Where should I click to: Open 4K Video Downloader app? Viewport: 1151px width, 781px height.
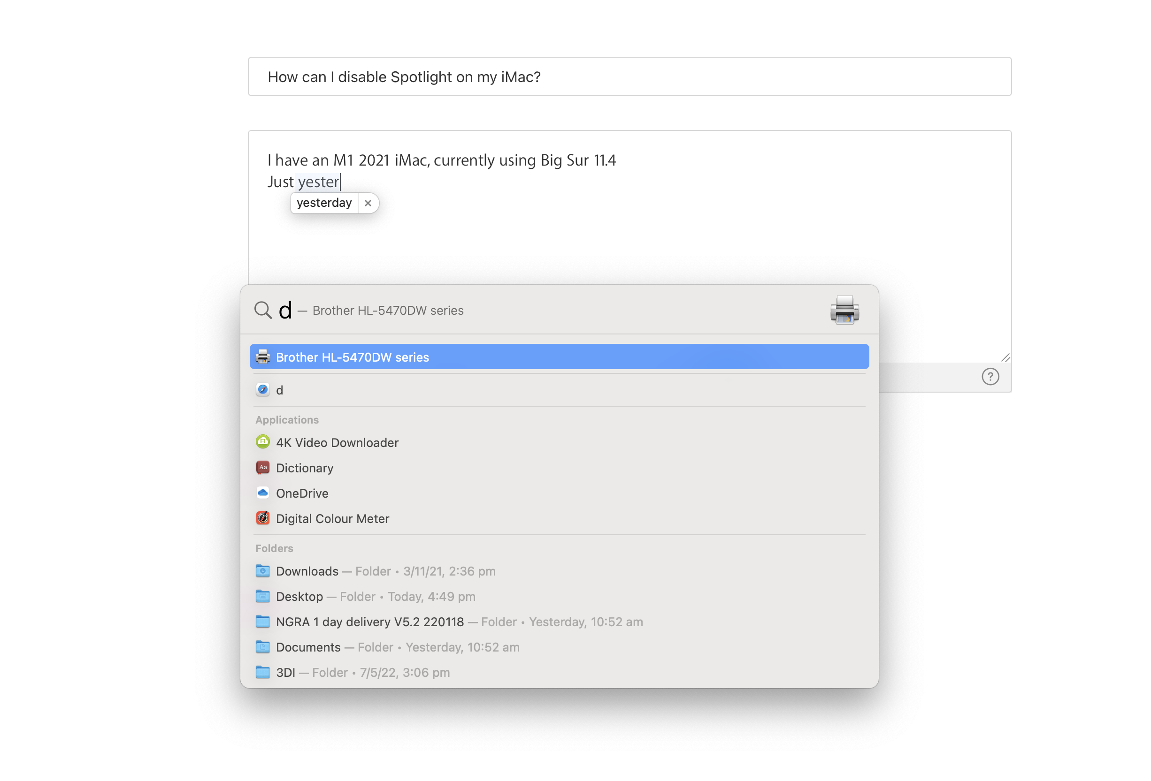[337, 442]
